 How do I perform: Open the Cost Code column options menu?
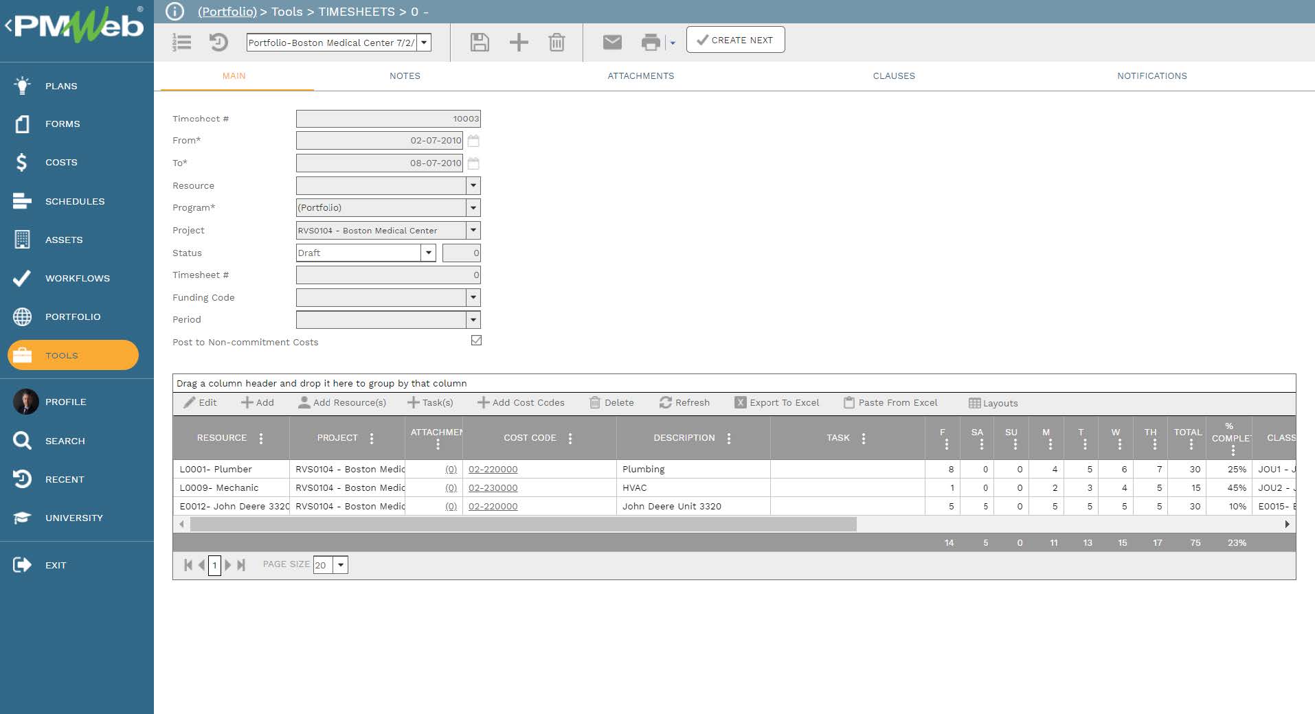point(570,438)
